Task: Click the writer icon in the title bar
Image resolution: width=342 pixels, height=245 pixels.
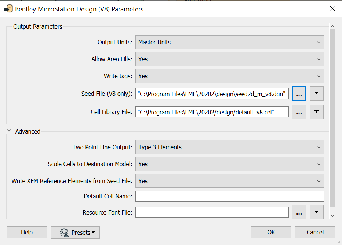Action: 8,9
